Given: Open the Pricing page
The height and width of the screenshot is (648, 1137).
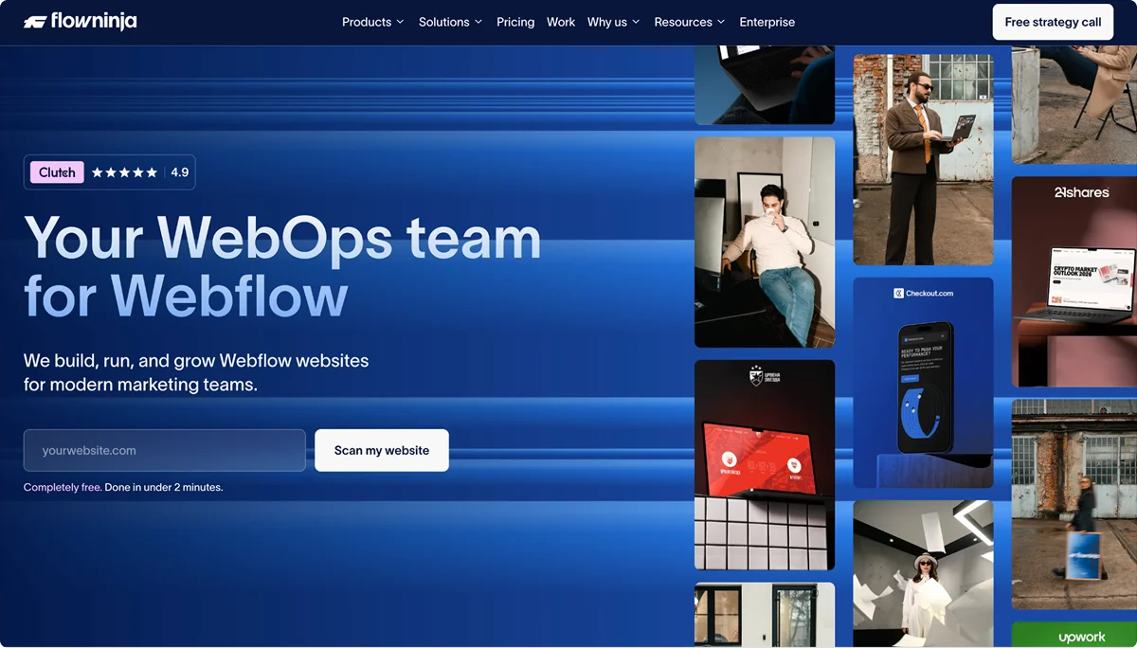Looking at the screenshot, I should click(514, 21).
